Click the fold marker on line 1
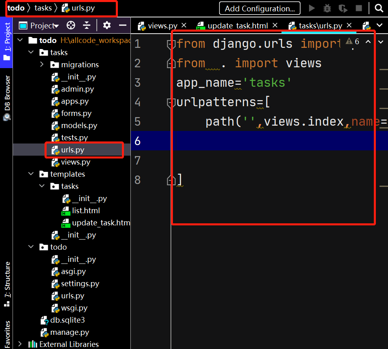 click(x=171, y=44)
